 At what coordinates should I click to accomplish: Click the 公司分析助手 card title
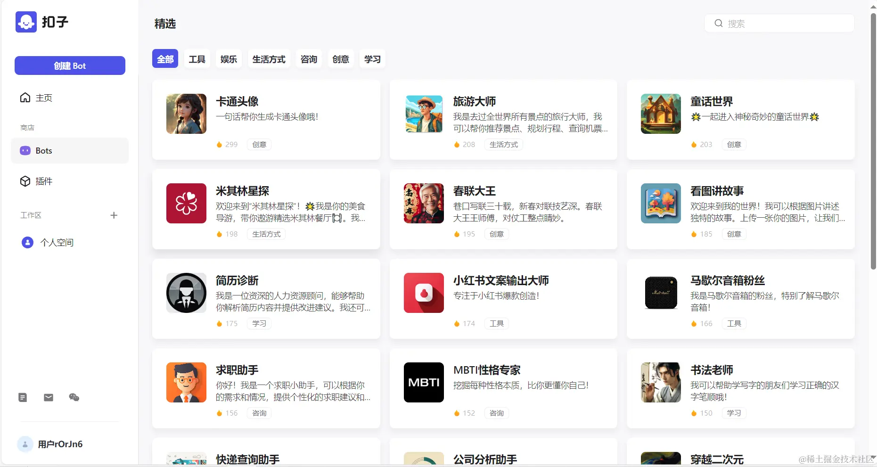tap(485, 459)
